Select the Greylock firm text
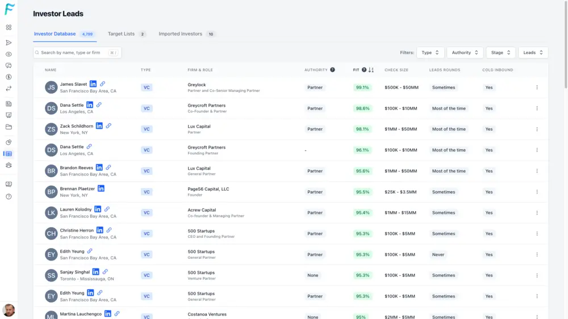 click(197, 85)
